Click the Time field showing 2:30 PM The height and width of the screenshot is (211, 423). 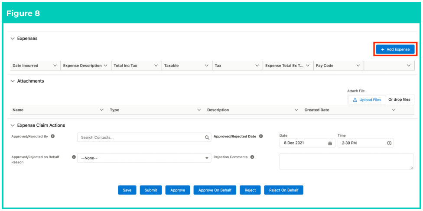[x=365, y=143]
